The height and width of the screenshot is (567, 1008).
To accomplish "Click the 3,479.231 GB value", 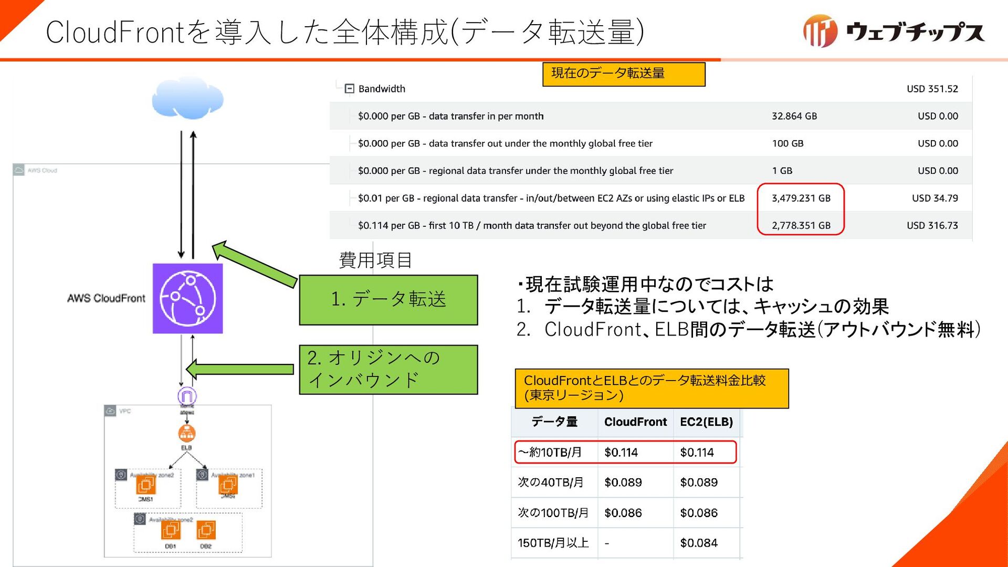I will 801,198.
